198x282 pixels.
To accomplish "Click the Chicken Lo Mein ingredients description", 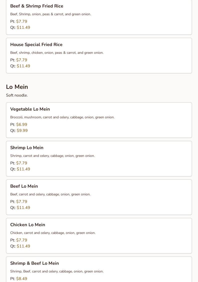I will coord(53,233).
